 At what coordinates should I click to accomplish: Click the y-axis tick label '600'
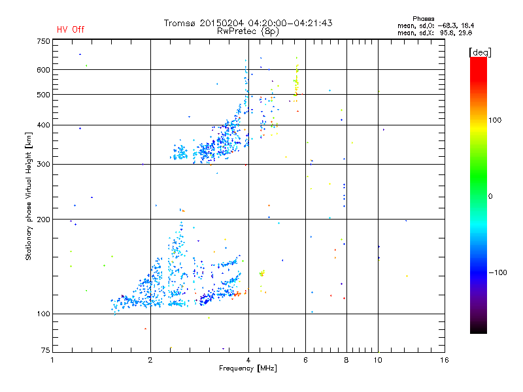[x=43, y=70]
